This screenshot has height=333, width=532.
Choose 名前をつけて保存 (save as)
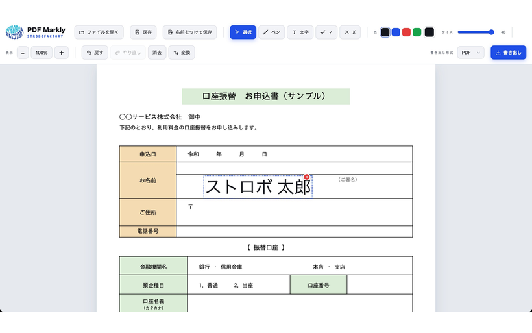coord(189,32)
